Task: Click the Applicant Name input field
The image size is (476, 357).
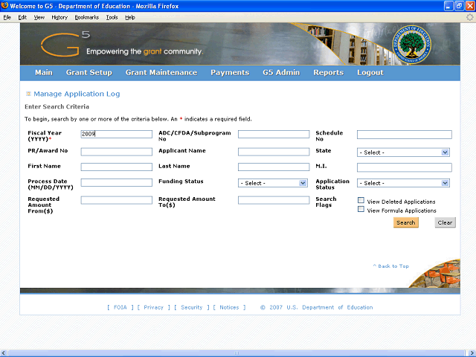Action: click(274, 152)
